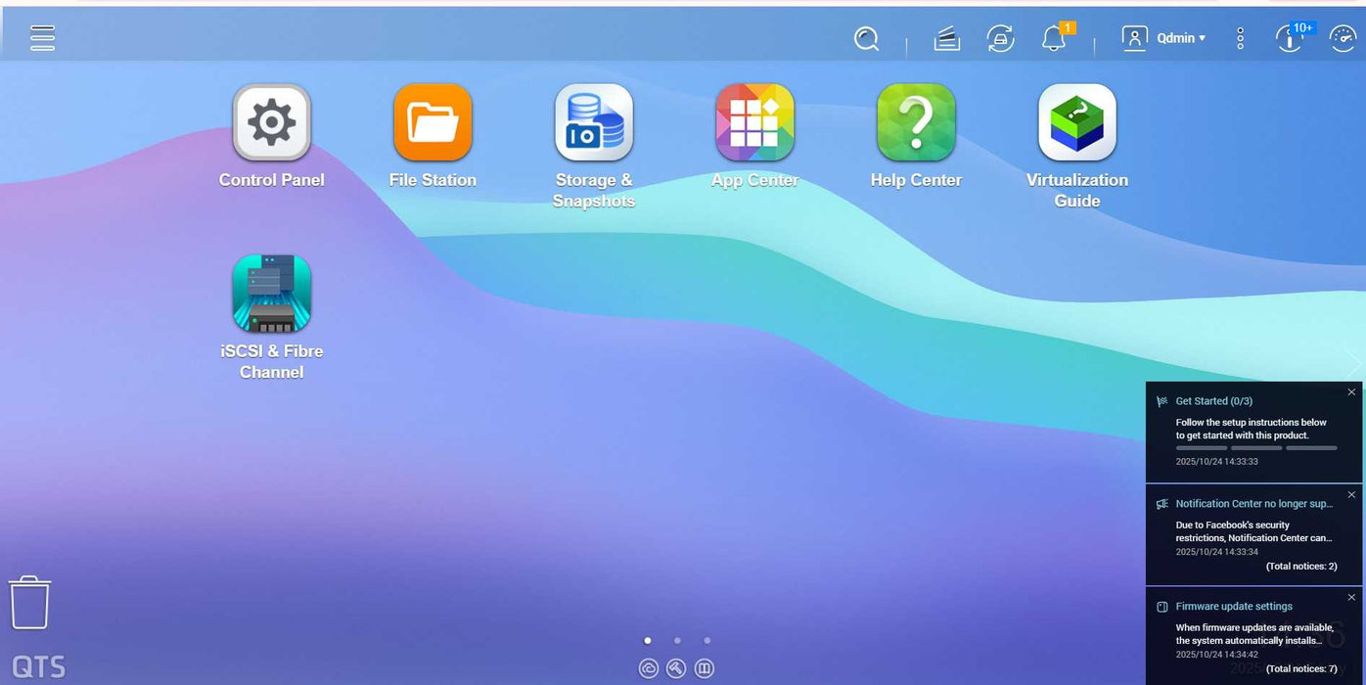Launch File Station
Screen dimensions: 1366x685
coord(433,123)
